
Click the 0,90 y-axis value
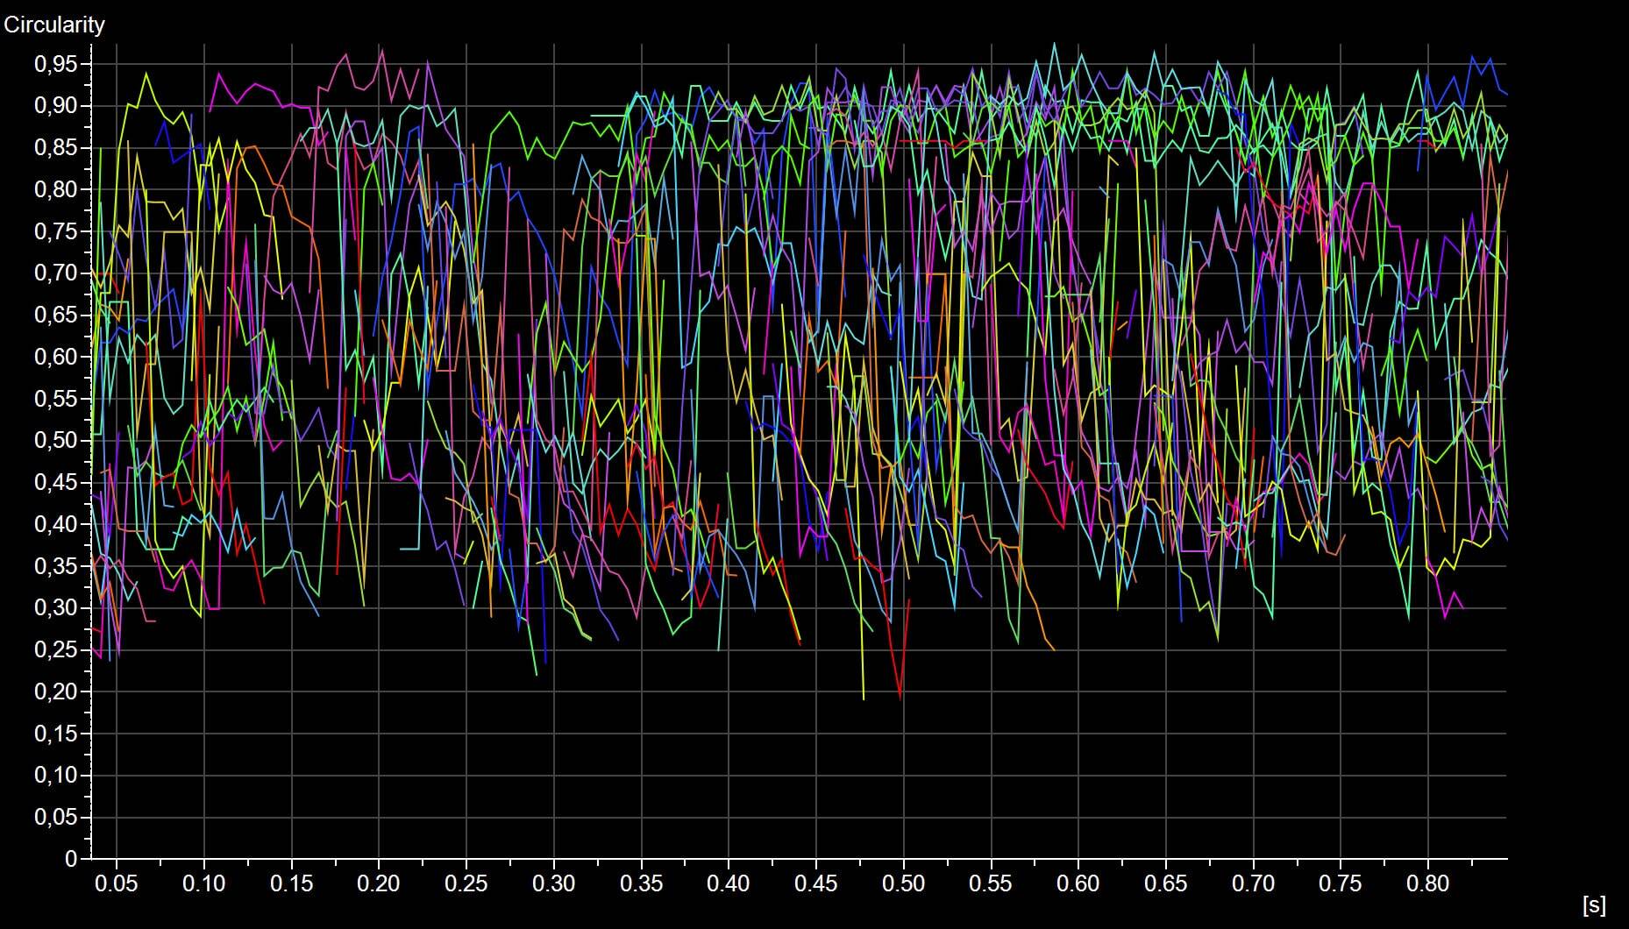(56, 106)
